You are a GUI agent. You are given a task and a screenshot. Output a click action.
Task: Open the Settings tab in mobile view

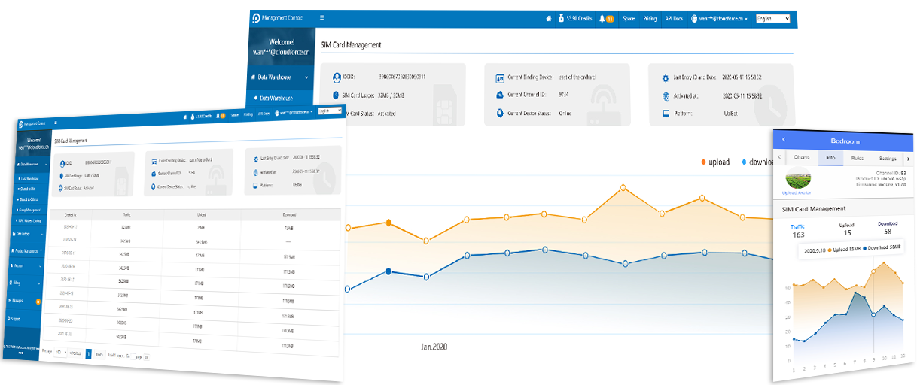pos(888,159)
